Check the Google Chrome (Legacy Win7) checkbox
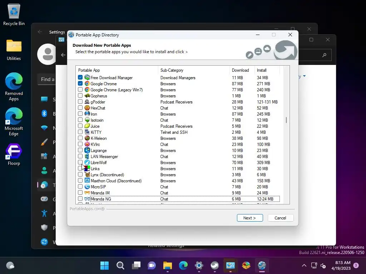This screenshot has width=366, height=274. 80,90
